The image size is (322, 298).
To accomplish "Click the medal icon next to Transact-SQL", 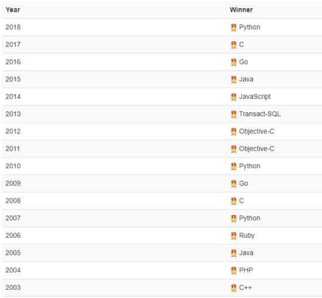I will point(234,114).
